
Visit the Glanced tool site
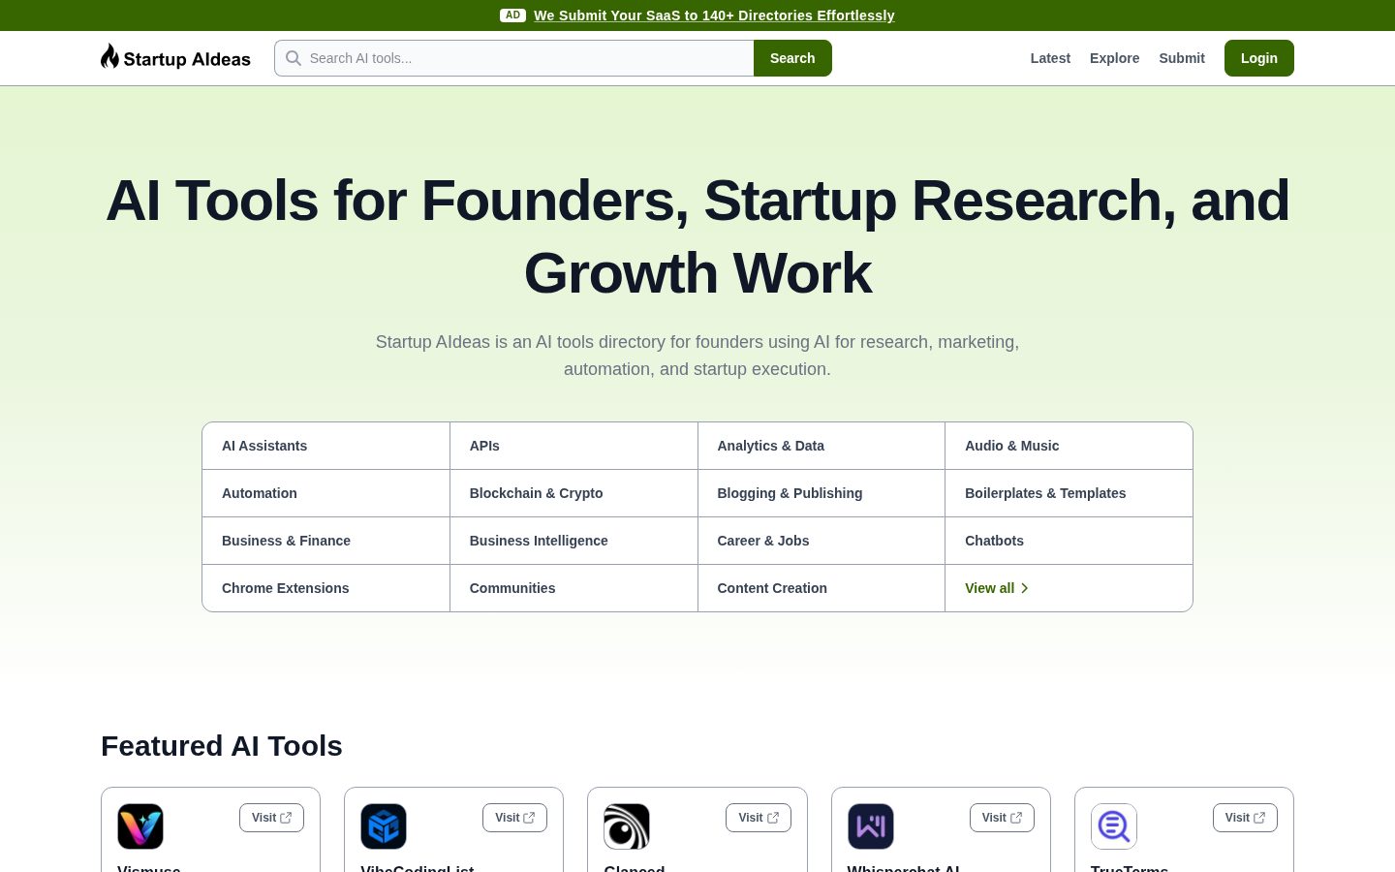coord(759,818)
